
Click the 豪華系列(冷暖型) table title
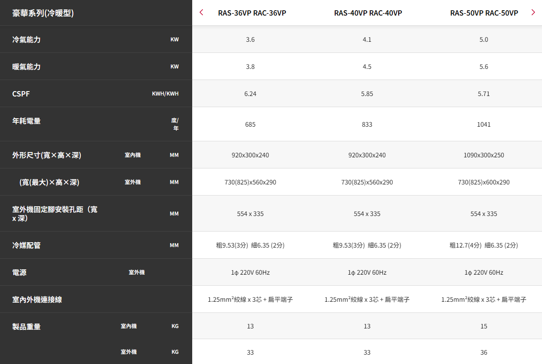coord(43,13)
